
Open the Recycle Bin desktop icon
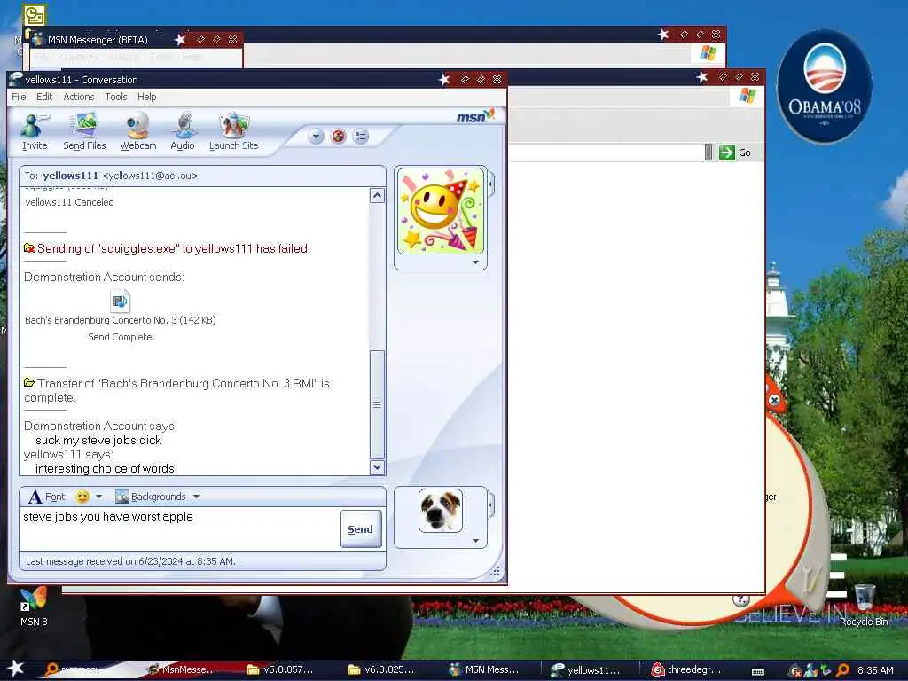click(864, 606)
